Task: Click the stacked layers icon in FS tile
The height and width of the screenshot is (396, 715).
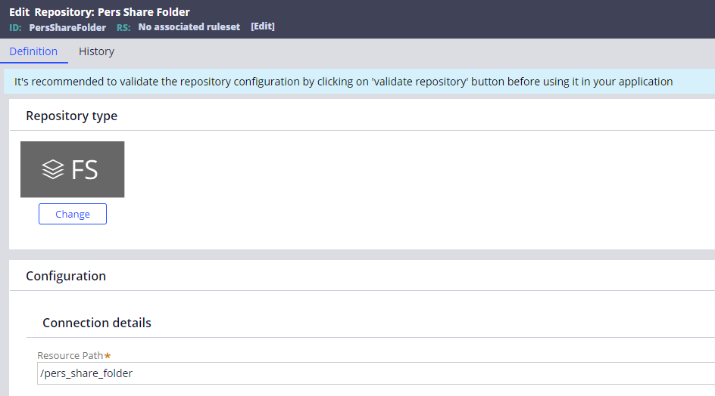Action: (x=53, y=170)
